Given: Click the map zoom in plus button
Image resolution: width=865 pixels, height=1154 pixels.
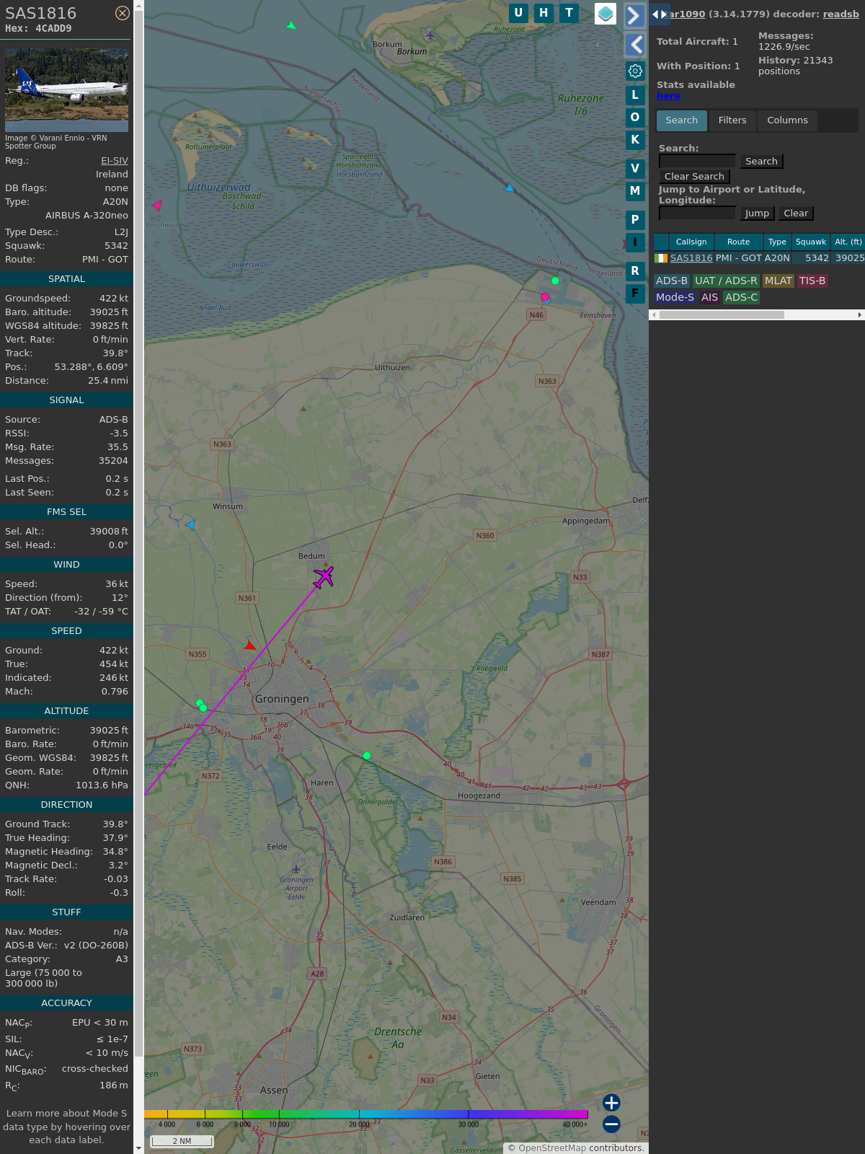Looking at the screenshot, I should pyautogui.click(x=611, y=1103).
